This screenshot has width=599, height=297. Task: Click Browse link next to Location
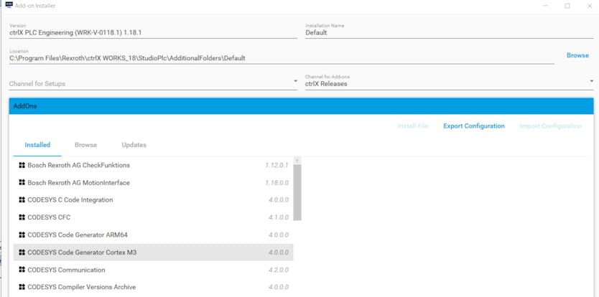click(577, 55)
